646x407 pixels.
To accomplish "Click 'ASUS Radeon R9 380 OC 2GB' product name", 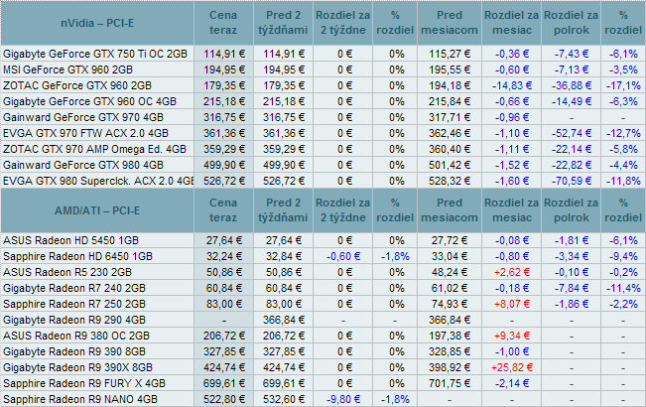I will [76, 337].
